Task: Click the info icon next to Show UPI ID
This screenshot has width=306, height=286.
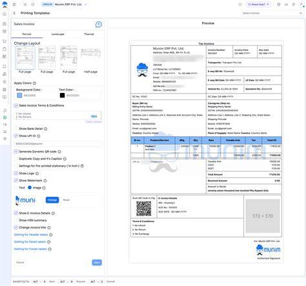Action: [39, 136]
